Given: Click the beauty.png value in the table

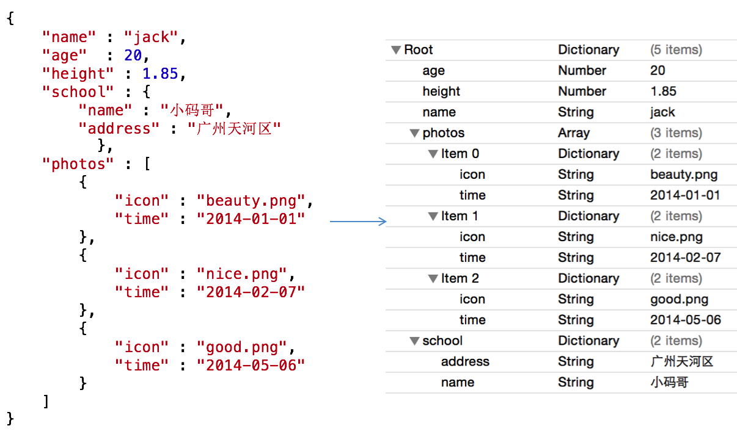Looking at the screenshot, I should [684, 175].
